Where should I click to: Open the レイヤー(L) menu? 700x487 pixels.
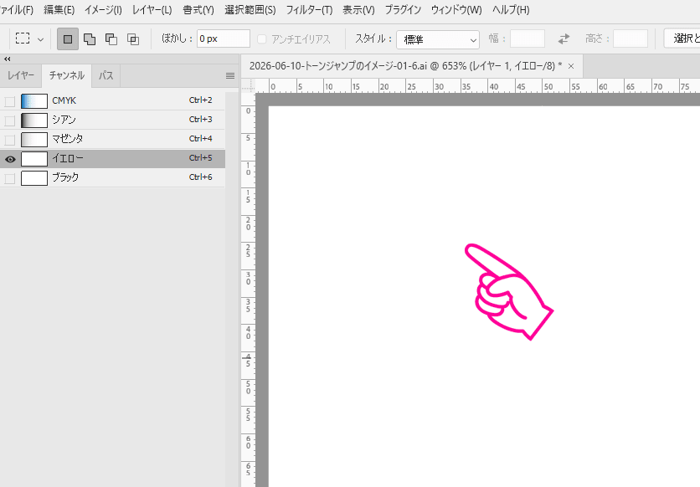click(x=152, y=10)
